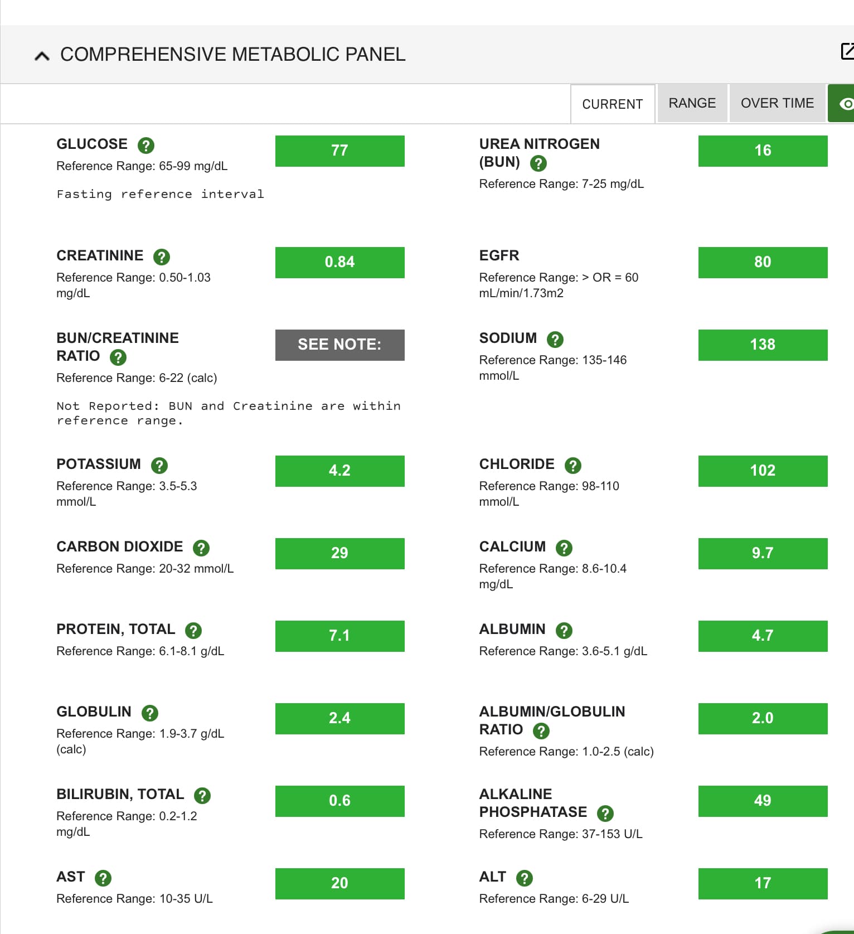Click the COMPREHENSIVE METABOLIC PANEL heading
This screenshot has height=934, width=854.
[232, 55]
